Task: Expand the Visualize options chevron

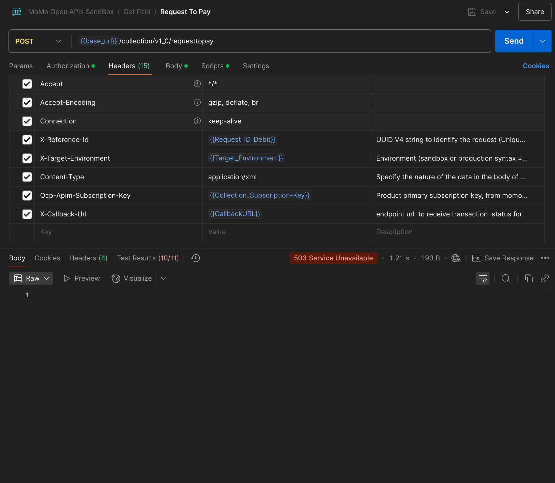Action: pos(164,278)
